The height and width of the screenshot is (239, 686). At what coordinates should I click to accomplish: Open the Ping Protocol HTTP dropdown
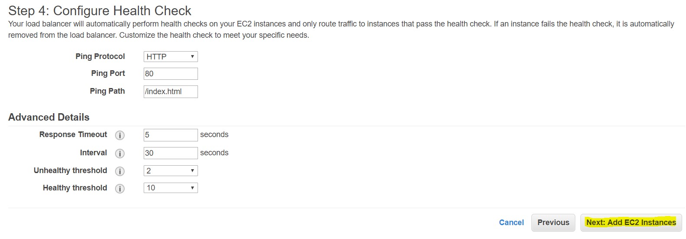[x=171, y=57]
